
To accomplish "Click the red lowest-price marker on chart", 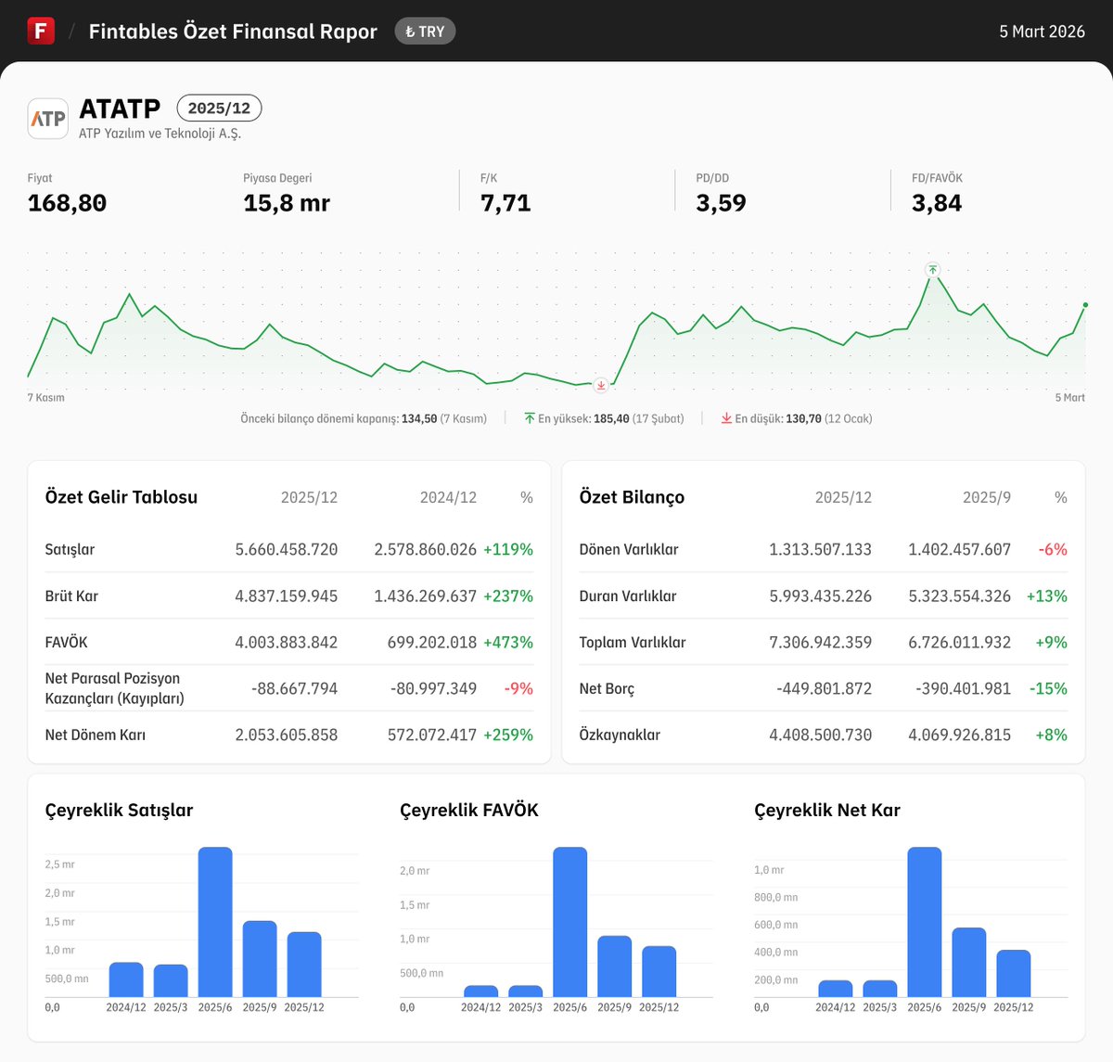I will tap(601, 385).
